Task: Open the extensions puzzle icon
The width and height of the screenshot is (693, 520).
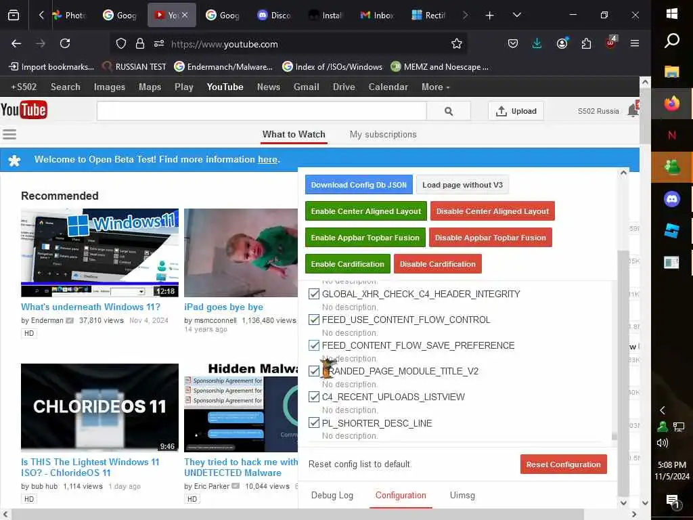Action: coord(587,43)
